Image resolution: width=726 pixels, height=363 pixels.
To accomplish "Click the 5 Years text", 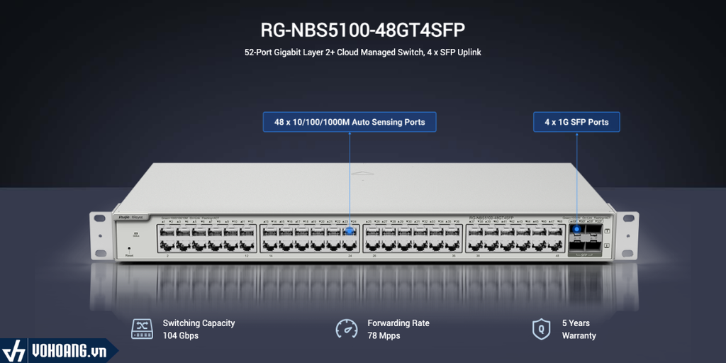I will 576,323.
